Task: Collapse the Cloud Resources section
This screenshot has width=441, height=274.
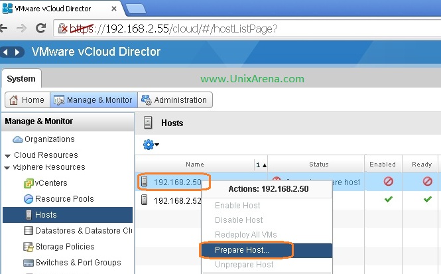Action: 7,155
